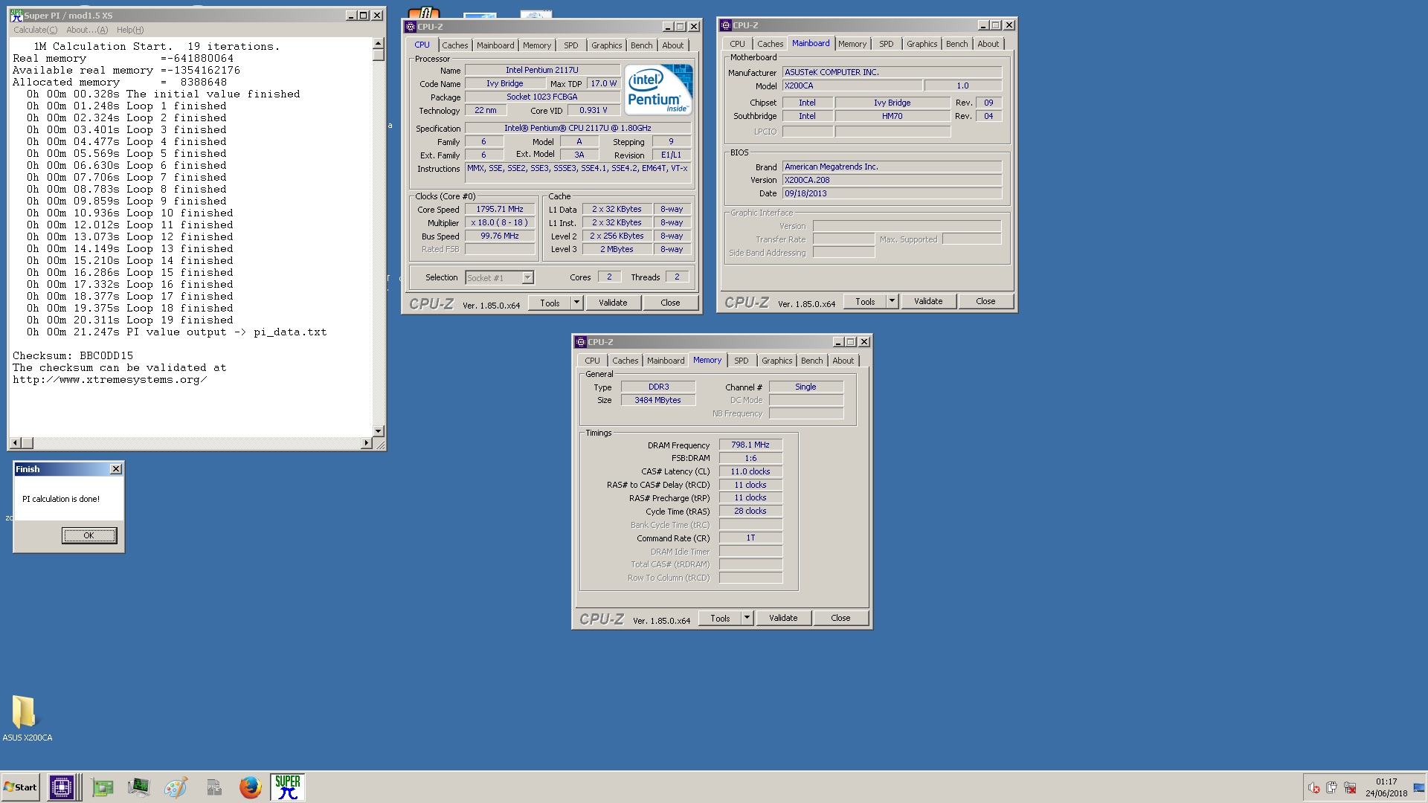Click the show desktop icon beside the clock
Viewport: 1428px width, 803px height.
point(1419,787)
